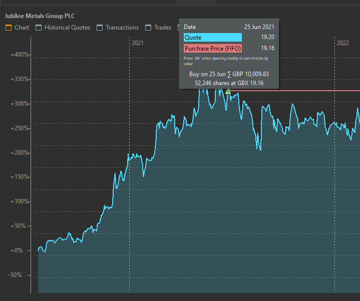The width and height of the screenshot is (360, 301).
Task: Click the 2022 year axis label
Action: pos(343,43)
